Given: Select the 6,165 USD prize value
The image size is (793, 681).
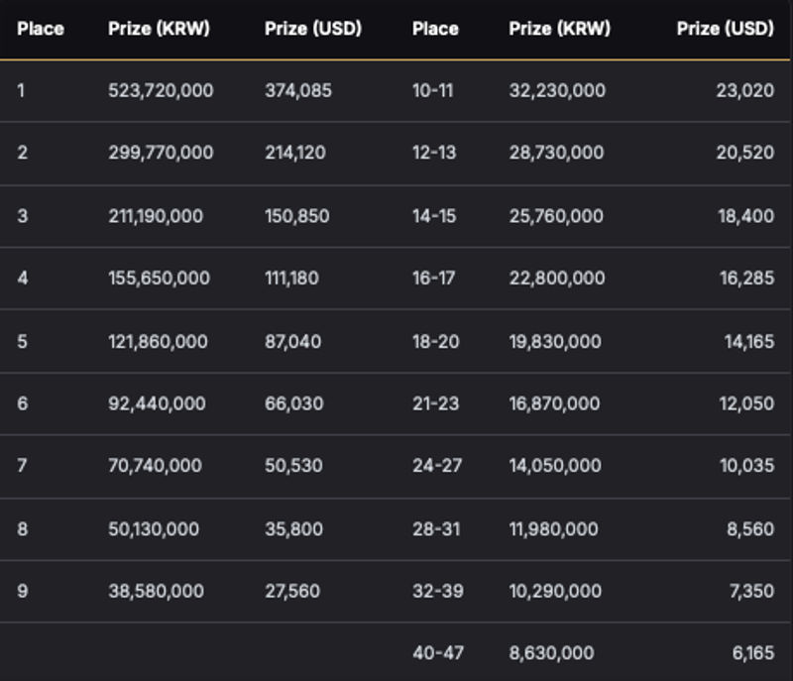Looking at the screenshot, I should tap(753, 652).
